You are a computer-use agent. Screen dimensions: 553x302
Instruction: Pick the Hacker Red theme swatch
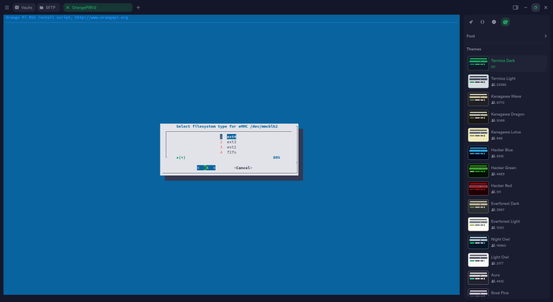coord(478,189)
